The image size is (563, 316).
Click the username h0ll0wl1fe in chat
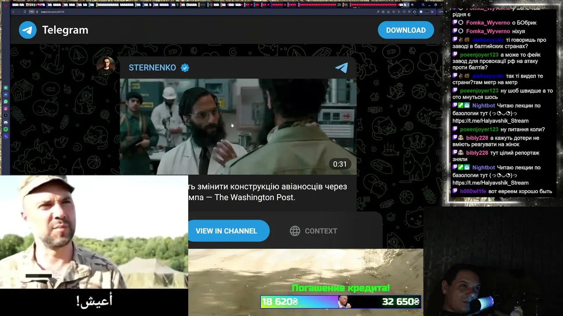[473, 191]
